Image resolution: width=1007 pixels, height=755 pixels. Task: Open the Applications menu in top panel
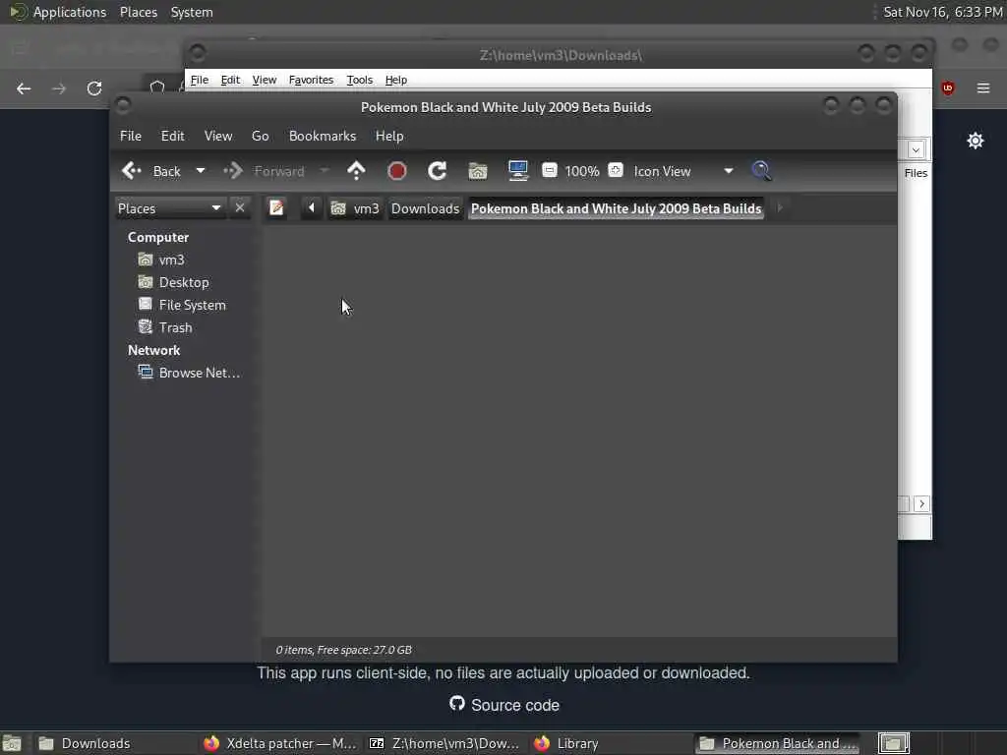point(59,12)
